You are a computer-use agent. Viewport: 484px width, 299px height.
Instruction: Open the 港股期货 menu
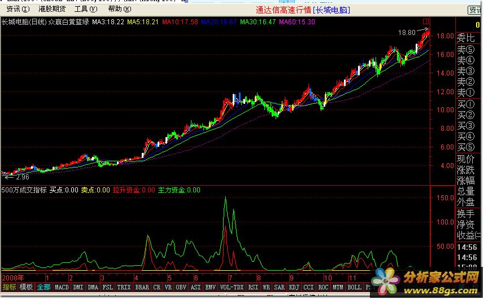(x=52, y=9)
